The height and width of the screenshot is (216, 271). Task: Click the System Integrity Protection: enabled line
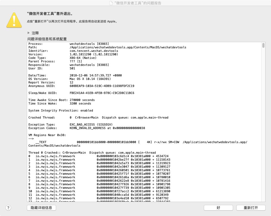(x=61, y=110)
